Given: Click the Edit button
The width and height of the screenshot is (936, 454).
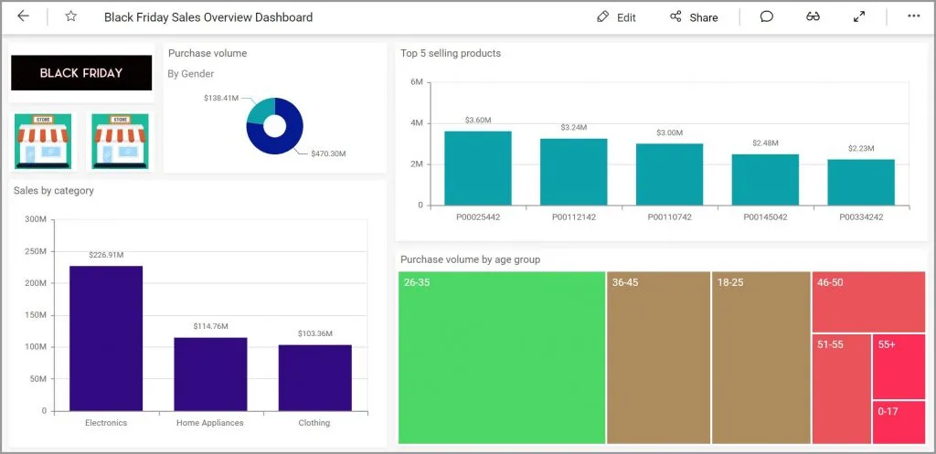Looking at the screenshot, I should coord(616,17).
